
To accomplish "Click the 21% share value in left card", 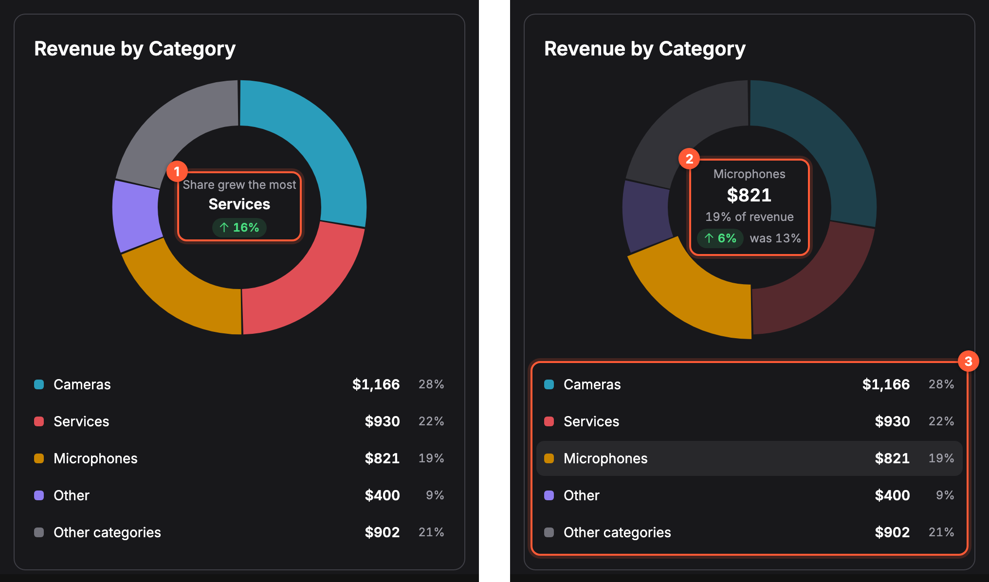I will (431, 532).
